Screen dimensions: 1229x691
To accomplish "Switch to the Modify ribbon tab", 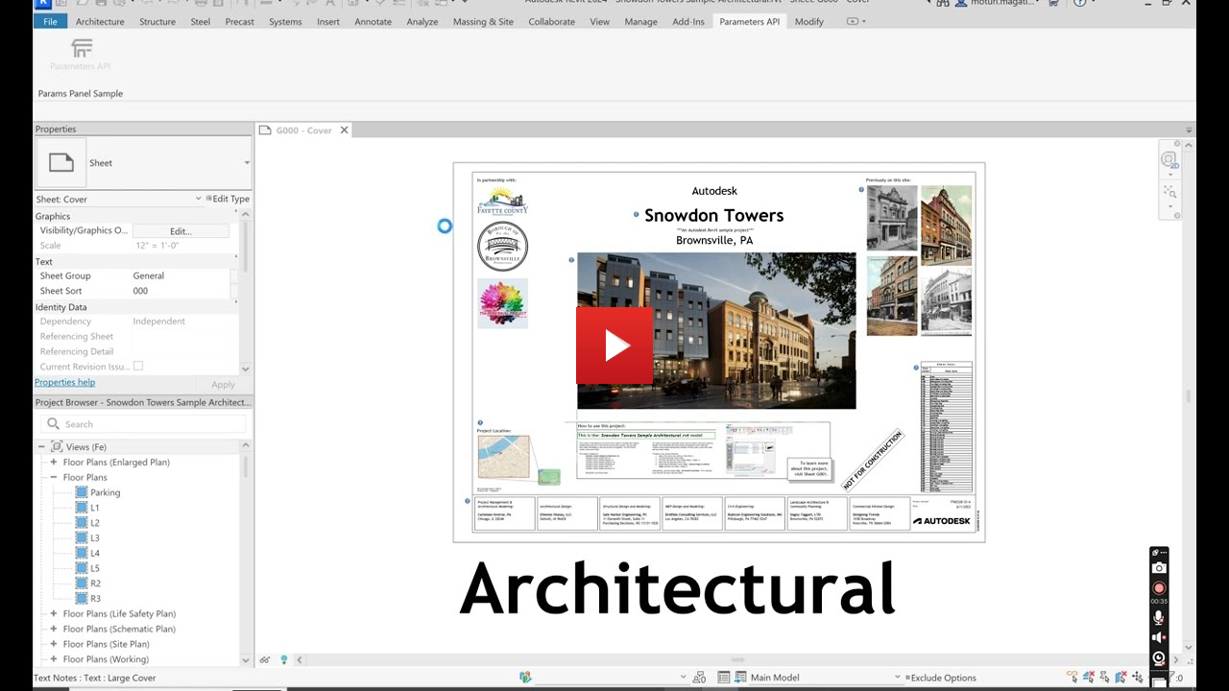I will 809,21.
